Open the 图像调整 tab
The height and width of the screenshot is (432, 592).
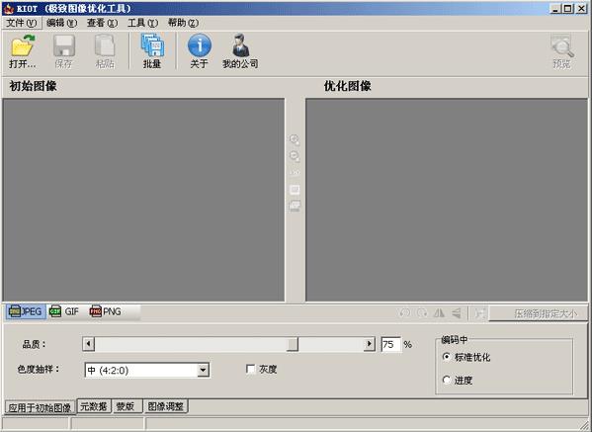coord(166,406)
